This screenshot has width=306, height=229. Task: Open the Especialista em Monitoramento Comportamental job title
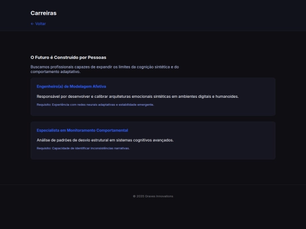tap(82, 131)
